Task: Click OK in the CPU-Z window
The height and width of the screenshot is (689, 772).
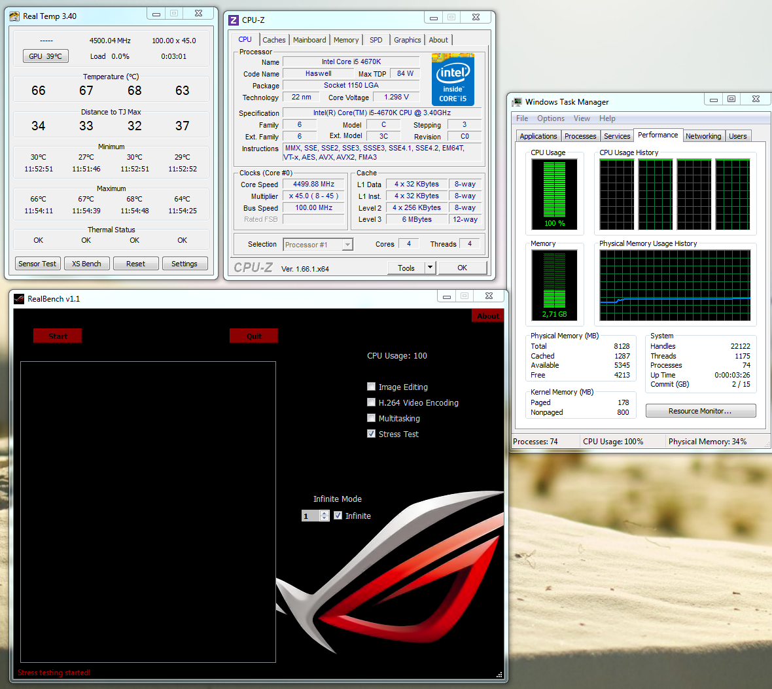Action: click(x=462, y=268)
